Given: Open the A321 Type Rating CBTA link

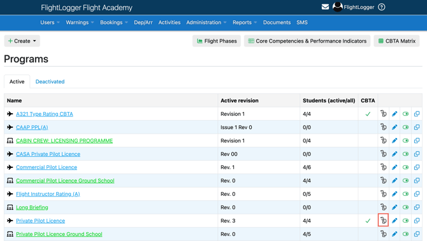Looking at the screenshot, I should (45, 114).
